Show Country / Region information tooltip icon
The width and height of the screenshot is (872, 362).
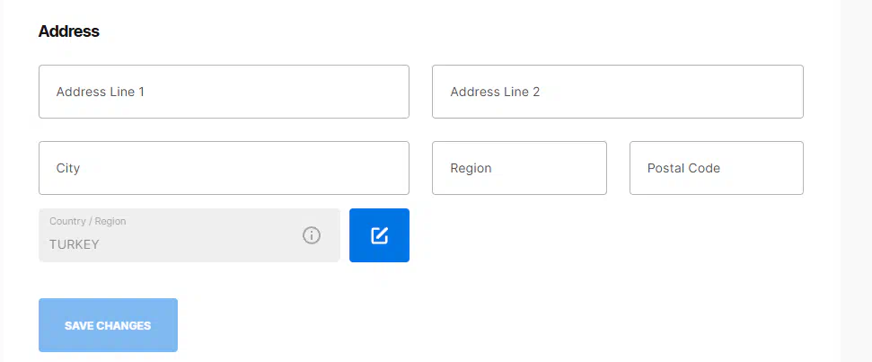tap(312, 235)
